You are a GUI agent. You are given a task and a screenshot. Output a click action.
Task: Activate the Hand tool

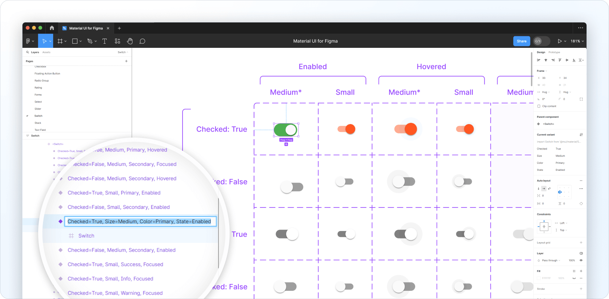[130, 41]
